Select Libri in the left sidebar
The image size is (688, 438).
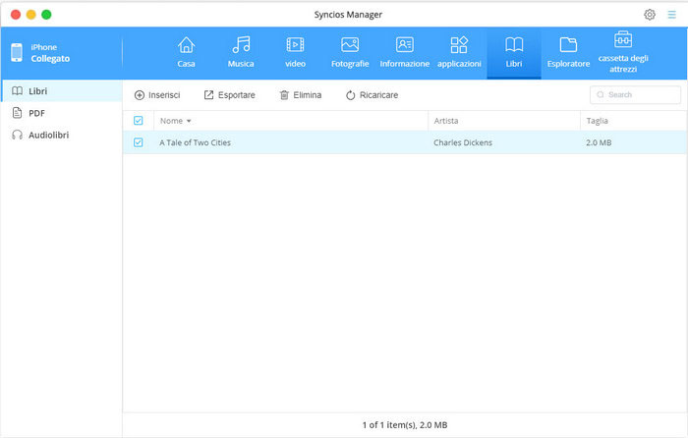pyautogui.click(x=62, y=90)
